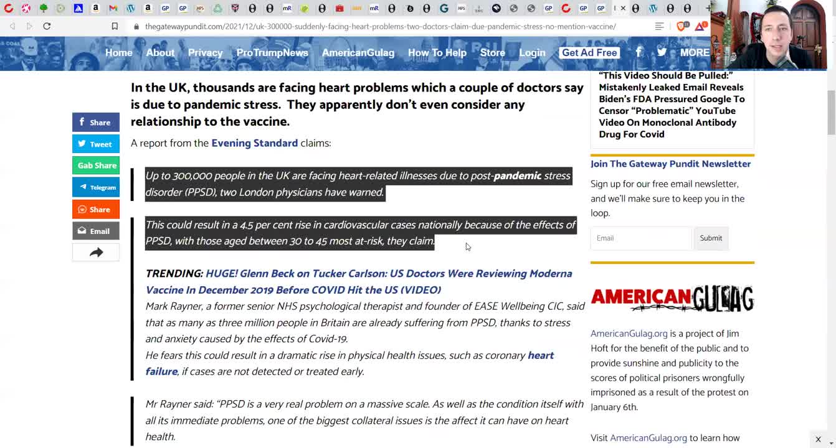Close the bottom ad with X
This screenshot has width=836, height=448.
point(818,439)
